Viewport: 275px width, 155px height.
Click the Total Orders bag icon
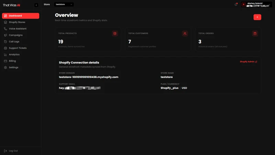point(255,33)
